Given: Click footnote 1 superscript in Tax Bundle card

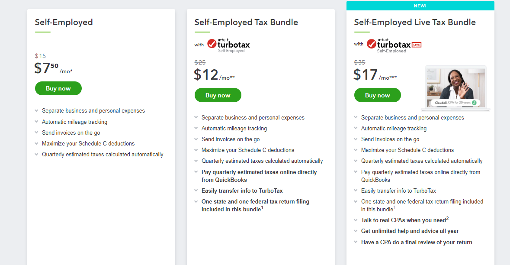Looking at the screenshot, I should click(262, 207).
